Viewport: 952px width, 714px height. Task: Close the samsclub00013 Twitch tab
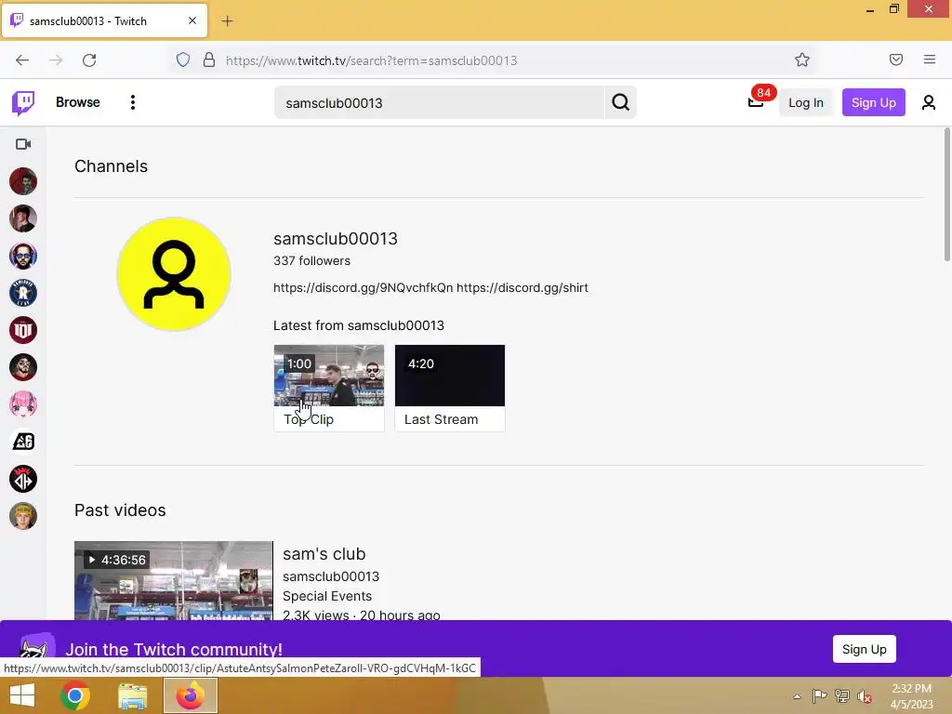(192, 20)
